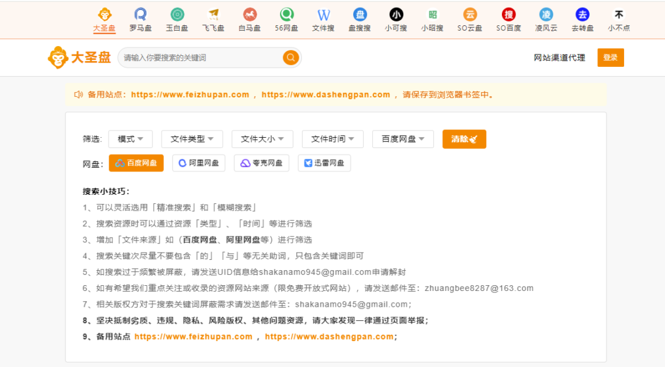The width and height of the screenshot is (665, 367).
Task: Click the orange search magnifier button
Action: click(290, 57)
